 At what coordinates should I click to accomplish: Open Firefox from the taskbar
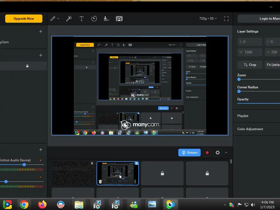click(42, 205)
